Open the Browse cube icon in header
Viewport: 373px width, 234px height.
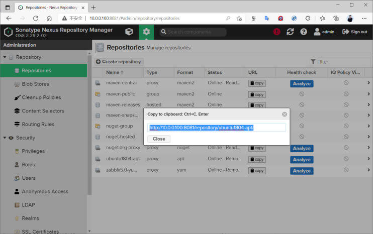click(x=129, y=32)
